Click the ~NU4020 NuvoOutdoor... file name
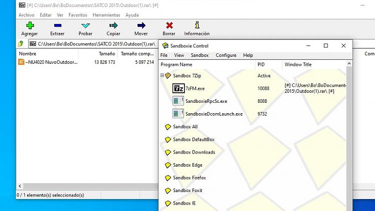 pos(51,62)
